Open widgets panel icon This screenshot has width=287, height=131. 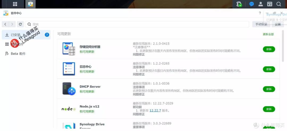pos(270,4)
